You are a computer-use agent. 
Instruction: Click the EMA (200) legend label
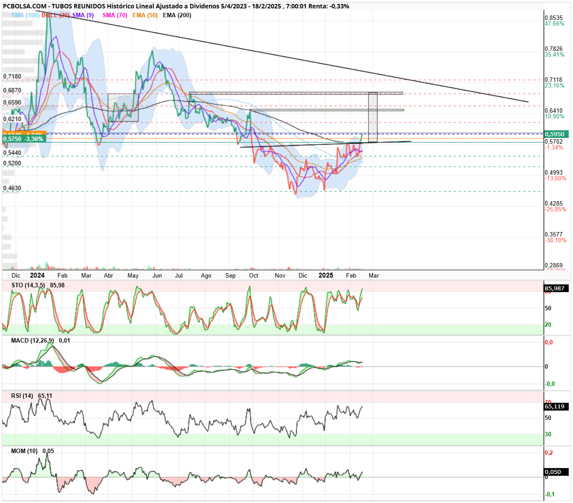click(177, 15)
